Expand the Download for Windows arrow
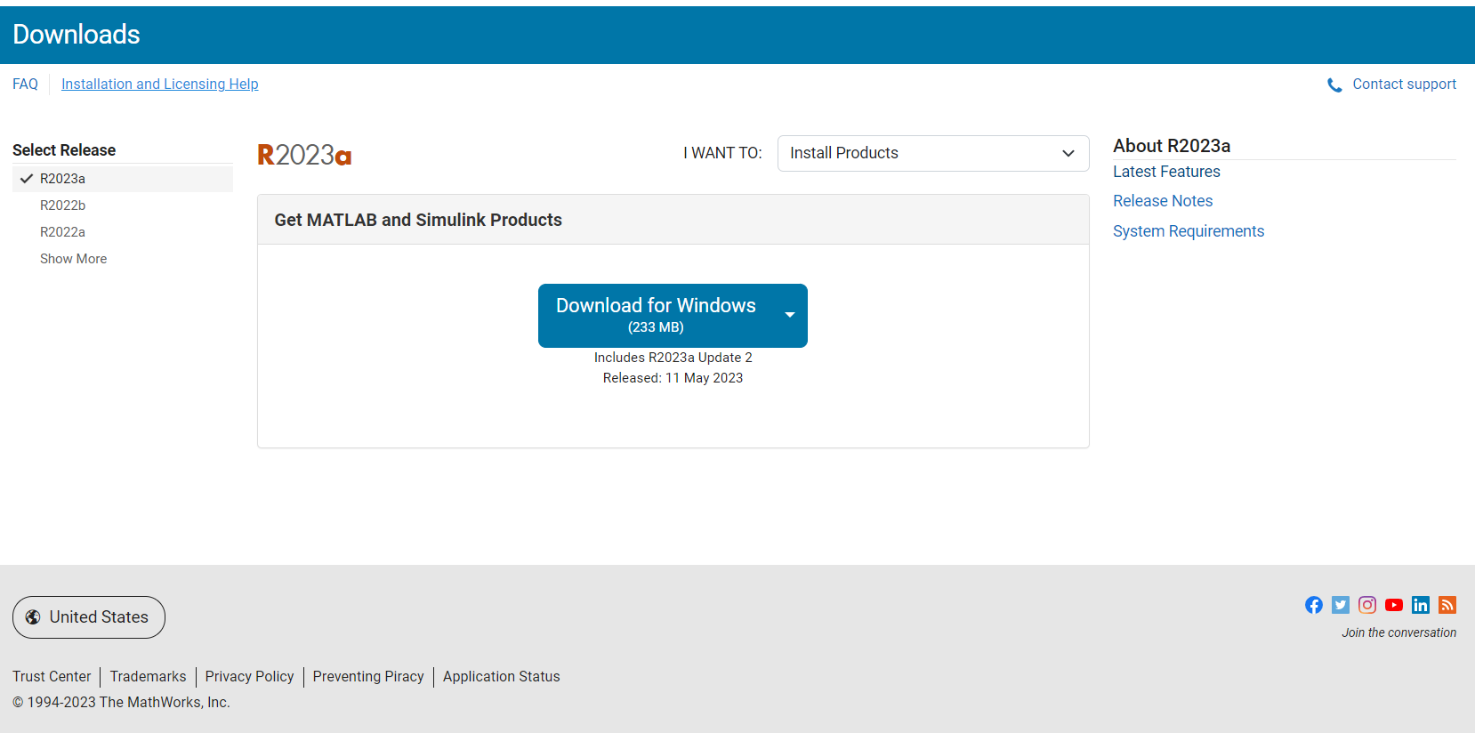This screenshot has height=733, width=1475. click(x=789, y=315)
